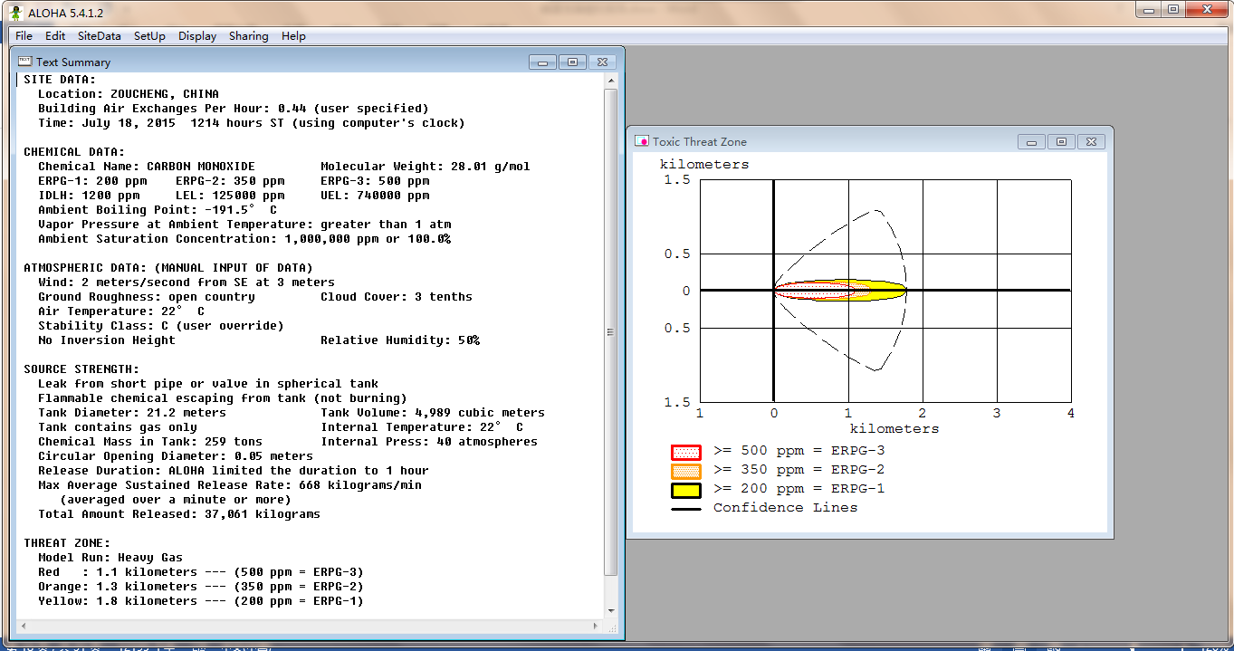
Task: Open the Display menu
Action: (197, 36)
